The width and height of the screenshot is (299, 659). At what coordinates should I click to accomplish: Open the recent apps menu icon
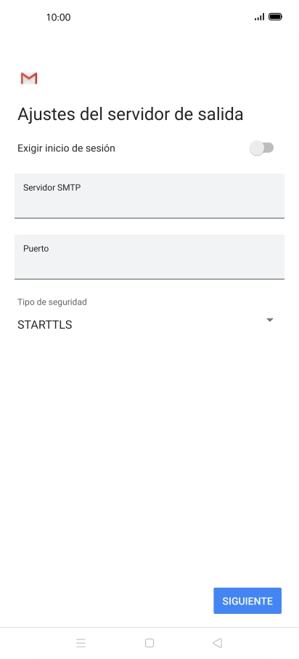(81, 642)
